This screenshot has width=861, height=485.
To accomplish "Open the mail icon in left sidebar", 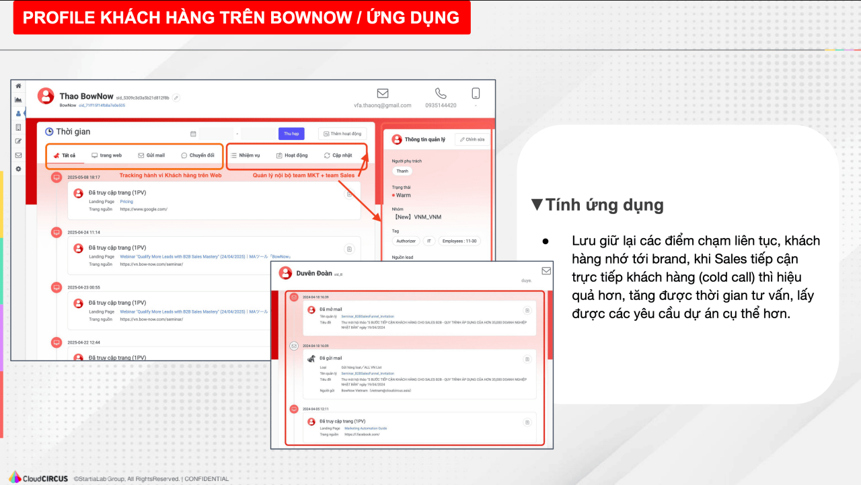I will (x=18, y=155).
